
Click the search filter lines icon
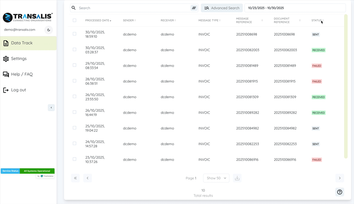tap(194, 8)
